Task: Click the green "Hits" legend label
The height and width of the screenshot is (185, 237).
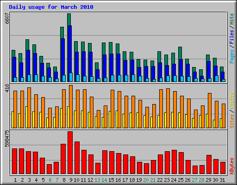Action: tap(231, 19)
